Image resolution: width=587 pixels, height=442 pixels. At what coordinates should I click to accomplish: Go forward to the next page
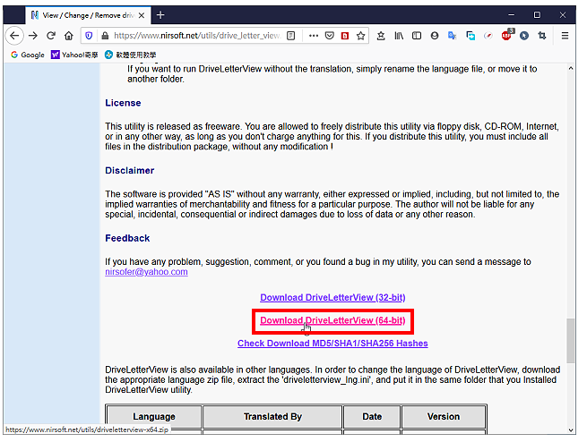click(33, 36)
